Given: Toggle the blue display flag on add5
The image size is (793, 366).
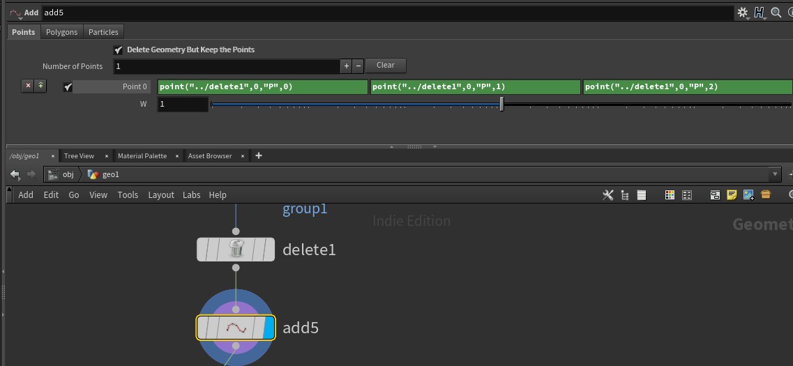Looking at the screenshot, I should [x=268, y=328].
